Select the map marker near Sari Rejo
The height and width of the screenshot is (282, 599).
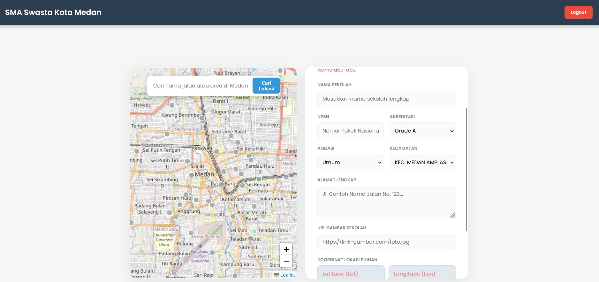pyautogui.click(x=235, y=275)
